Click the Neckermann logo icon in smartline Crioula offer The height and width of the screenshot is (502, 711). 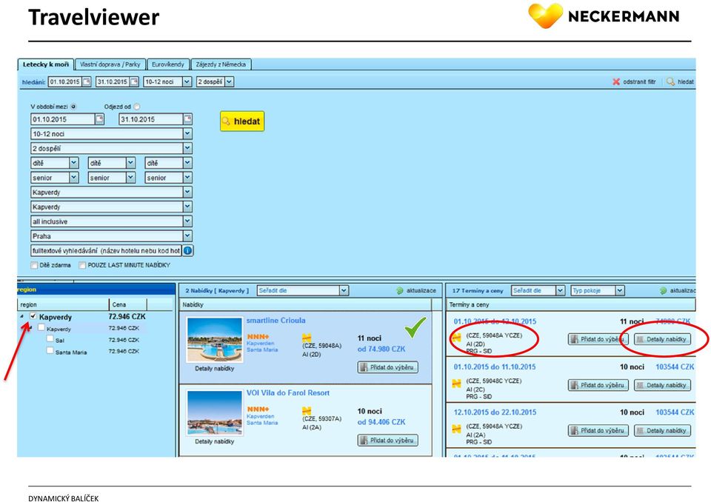click(x=307, y=338)
